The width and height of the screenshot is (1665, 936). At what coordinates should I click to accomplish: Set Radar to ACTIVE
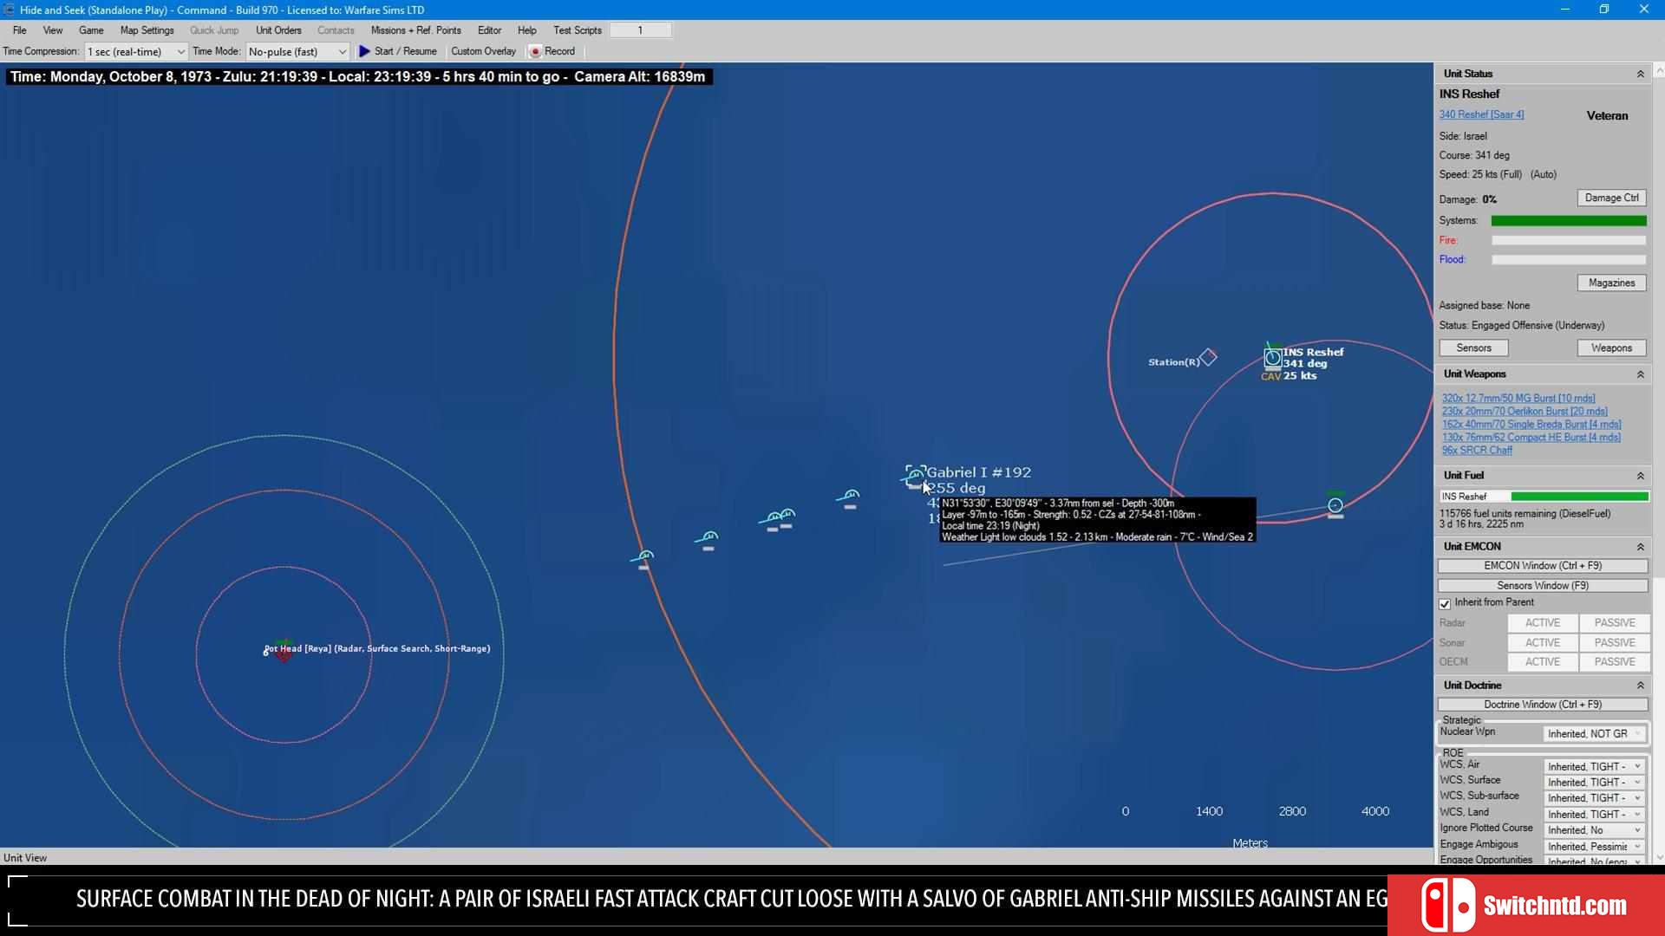(1543, 623)
